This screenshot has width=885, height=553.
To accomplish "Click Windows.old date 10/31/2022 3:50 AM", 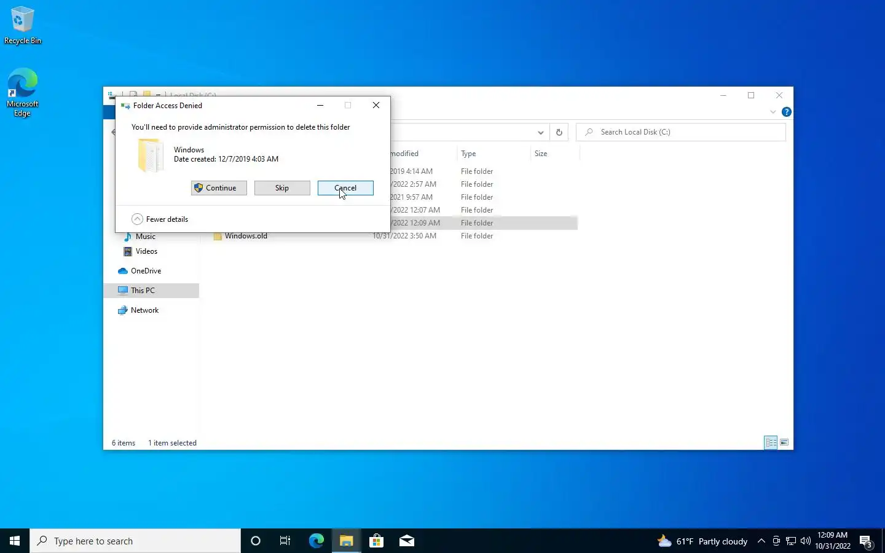I will point(404,236).
